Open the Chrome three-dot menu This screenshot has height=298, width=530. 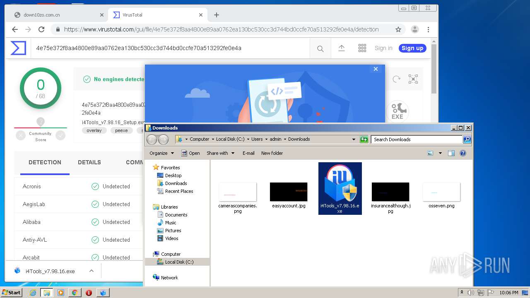click(428, 29)
